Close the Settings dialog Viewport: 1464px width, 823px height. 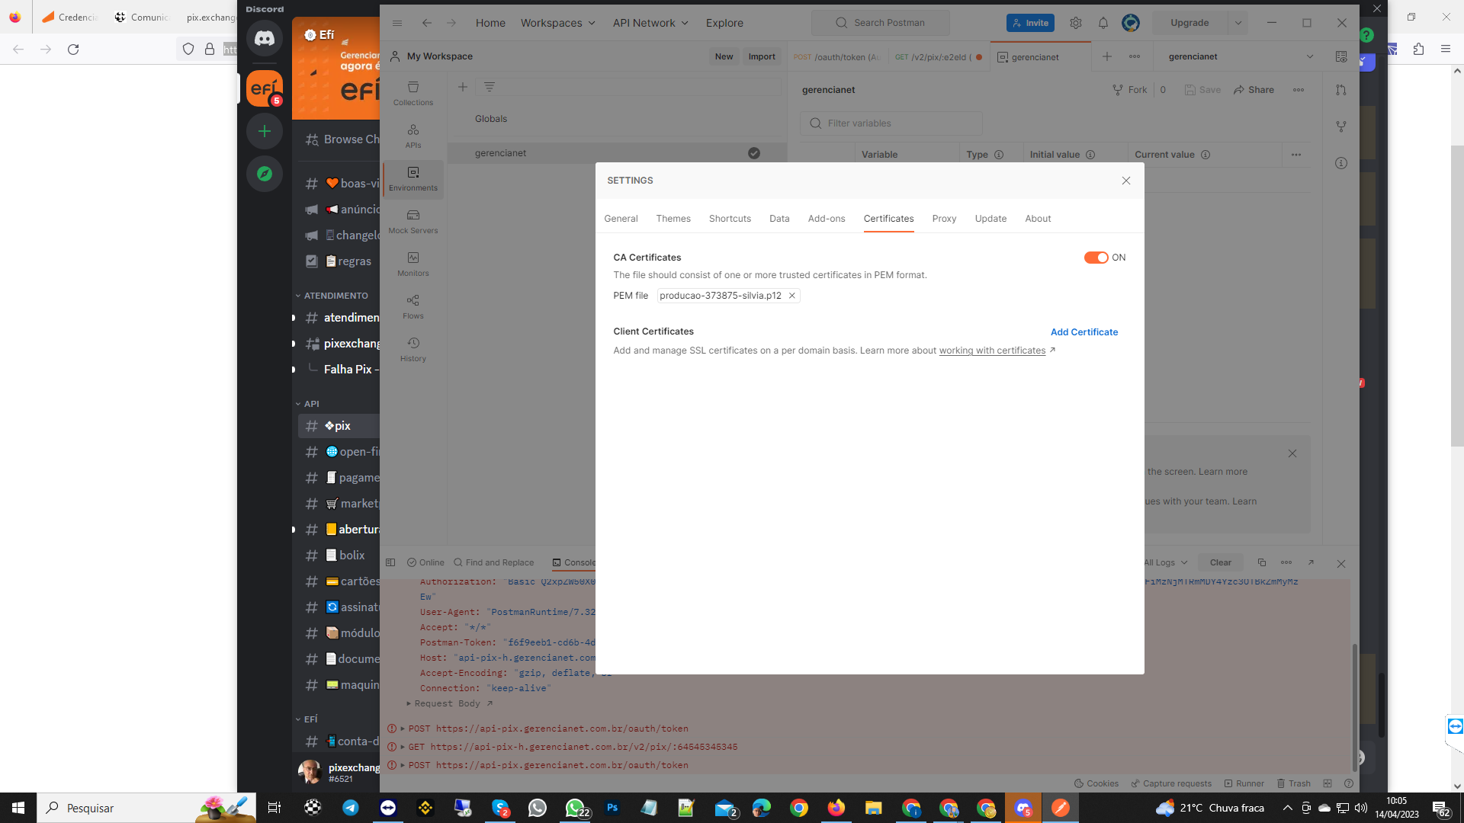[1126, 181]
